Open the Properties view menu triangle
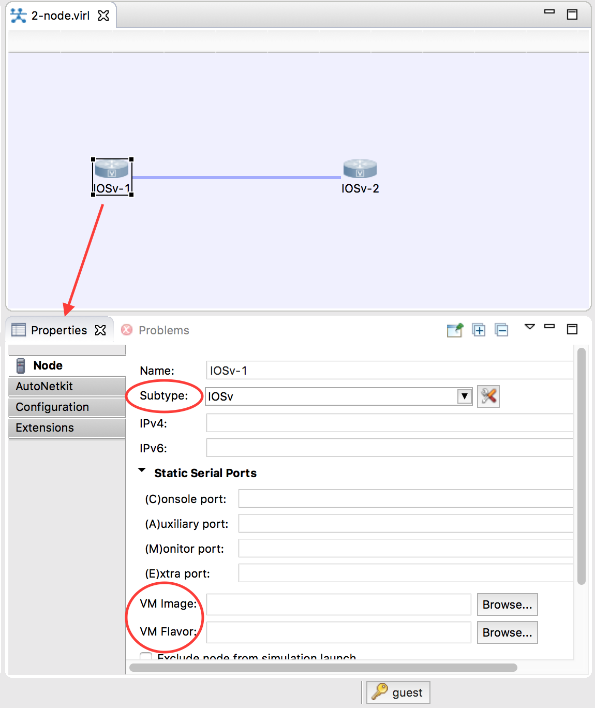 [x=529, y=328]
